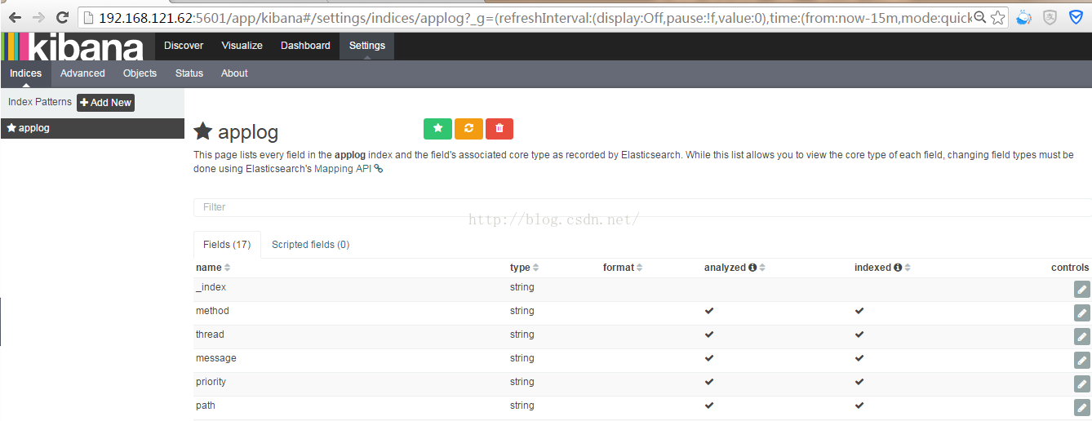Image resolution: width=1092 pixels, height=421 pixels.
Task: Select the applog index pattern in the sidebar
Action: (x=92, y=128)
